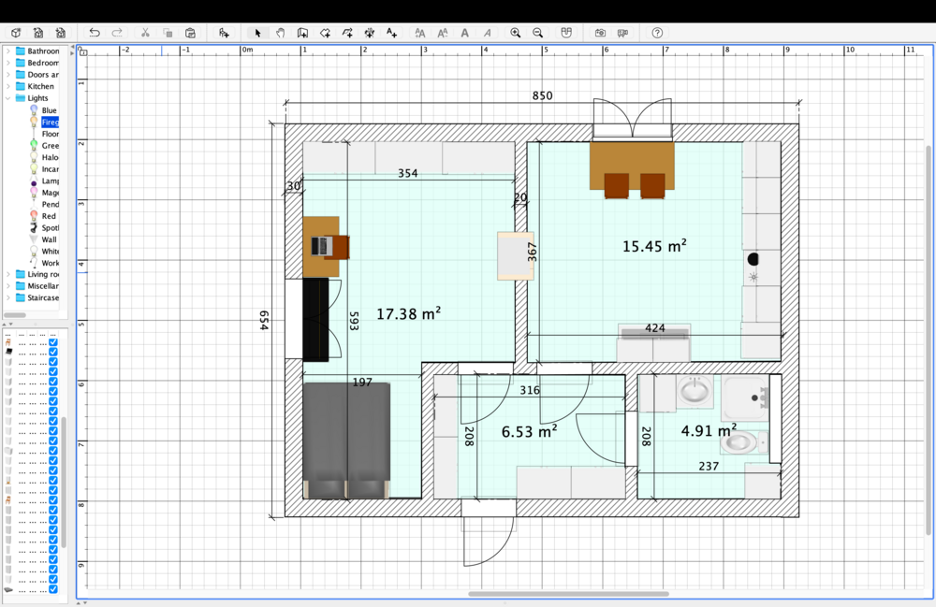Click the camera Create photo icon
The image size is (936, 607).
tap(600, 33)
